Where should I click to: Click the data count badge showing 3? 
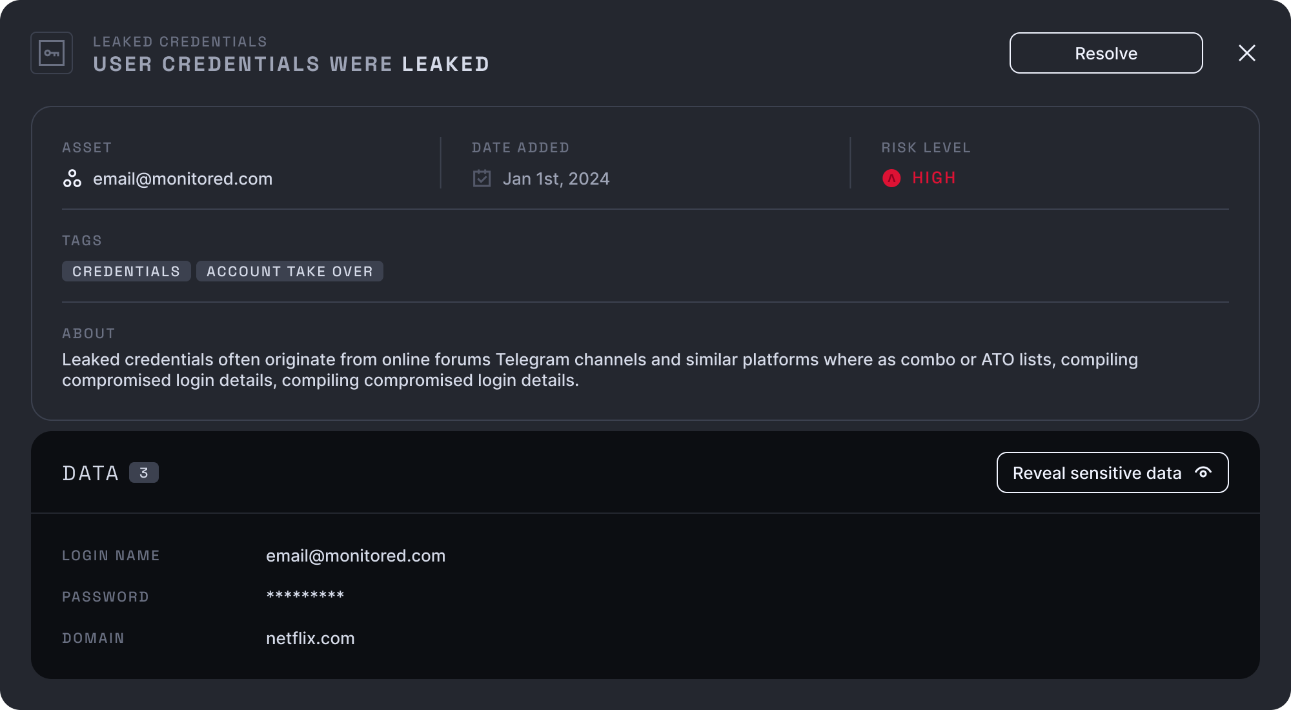coord(144,472)
